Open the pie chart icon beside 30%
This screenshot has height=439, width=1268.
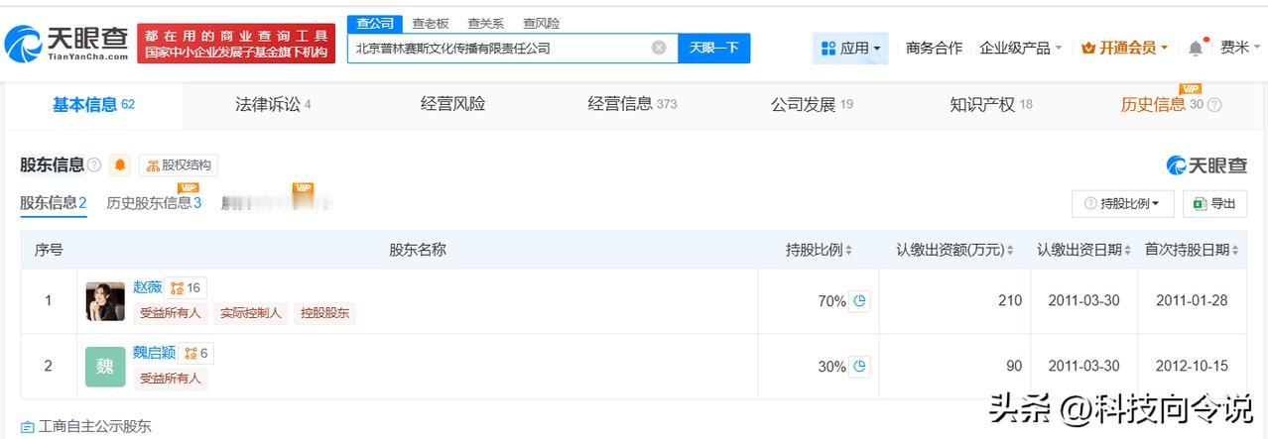[860, 367]
